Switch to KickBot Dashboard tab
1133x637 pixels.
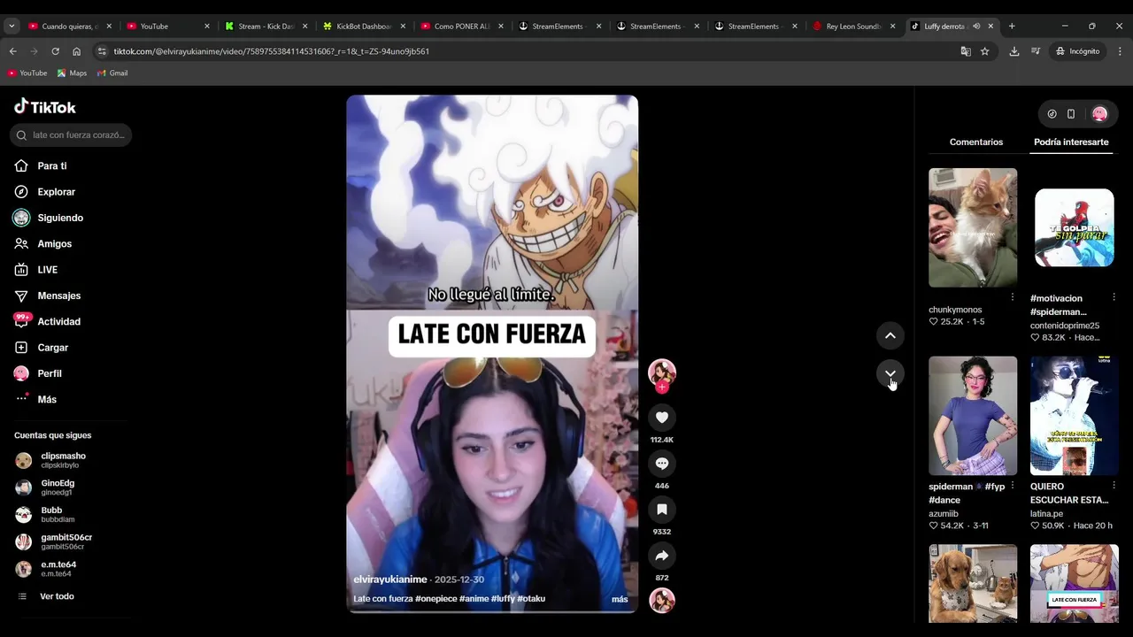[x=363, y=27]
